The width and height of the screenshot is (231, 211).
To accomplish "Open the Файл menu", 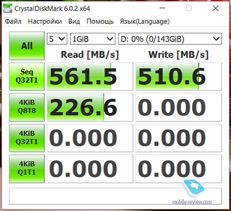I will click(x=13, y=21).
